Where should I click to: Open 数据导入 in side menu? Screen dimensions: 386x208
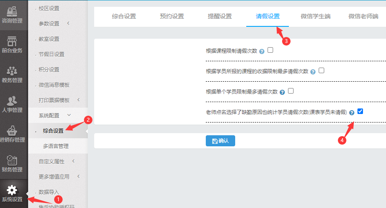(x=49, y=192)
